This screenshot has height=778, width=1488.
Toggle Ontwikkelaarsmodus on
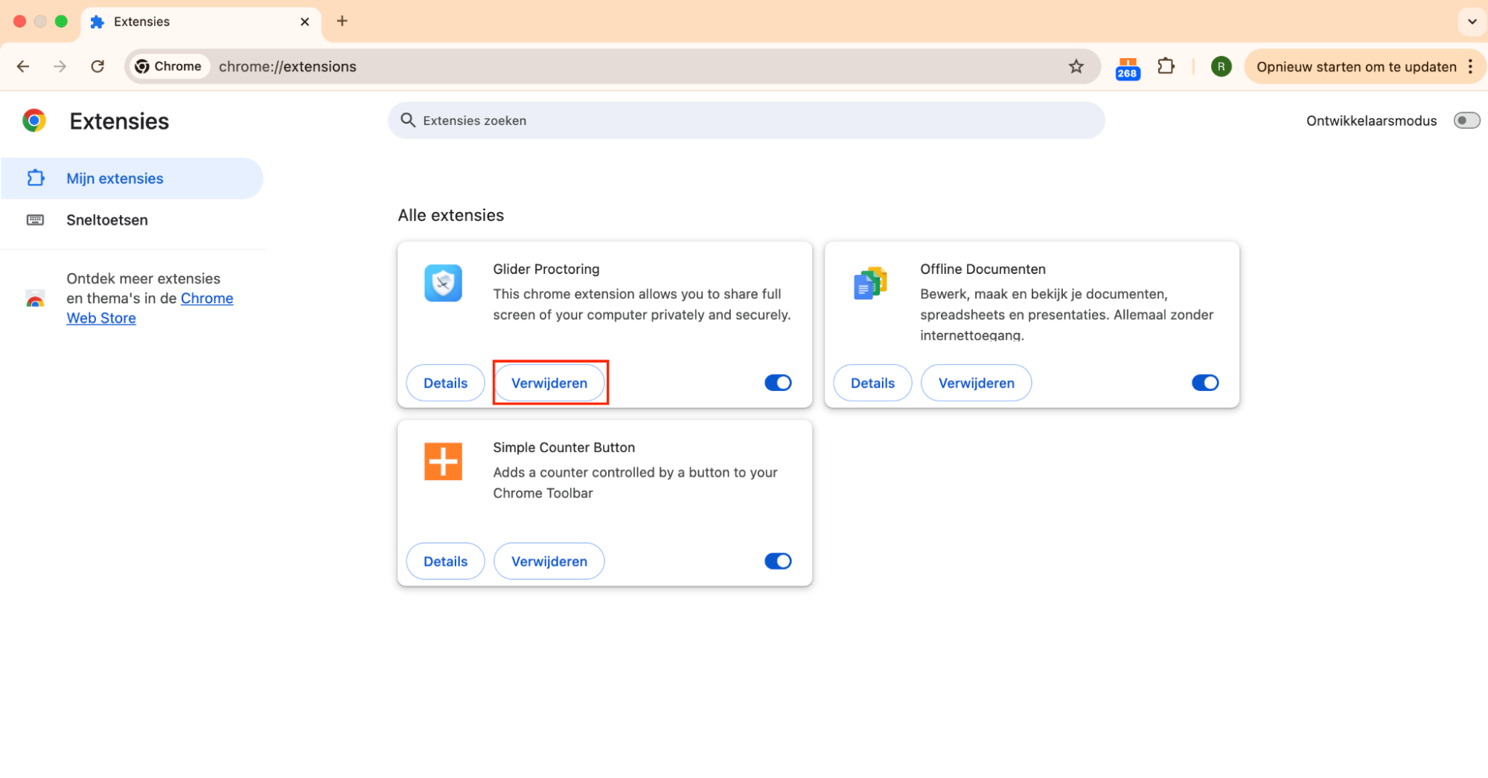tap(1466, 120)
